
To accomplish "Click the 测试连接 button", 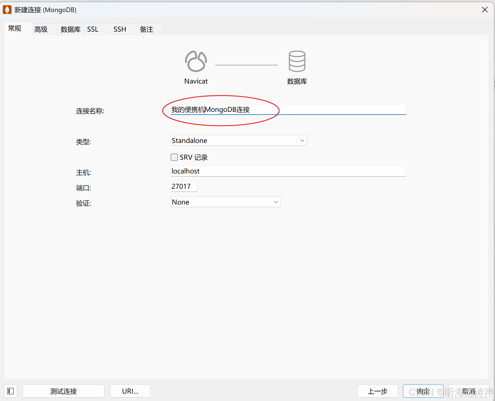I will (x=63, y=391).
